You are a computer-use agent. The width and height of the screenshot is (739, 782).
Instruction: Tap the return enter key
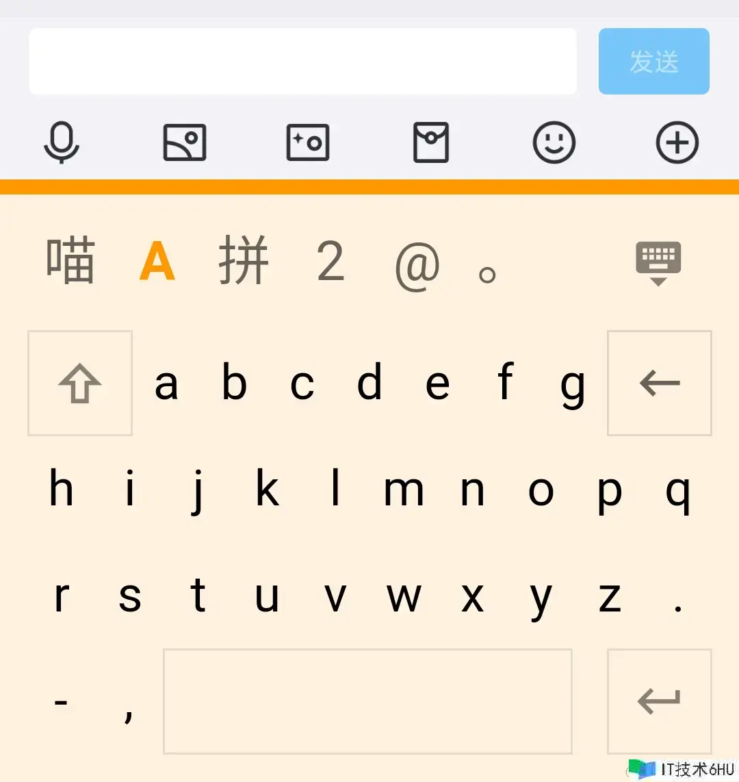tap(659, 701)
